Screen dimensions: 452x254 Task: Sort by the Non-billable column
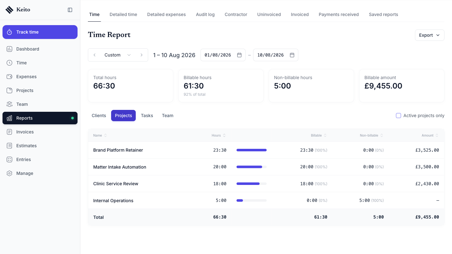372,135
